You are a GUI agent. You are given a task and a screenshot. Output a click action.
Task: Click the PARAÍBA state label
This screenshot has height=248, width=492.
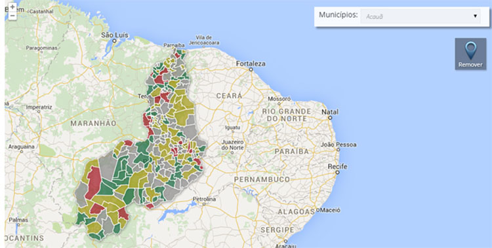tap(292, 152)
